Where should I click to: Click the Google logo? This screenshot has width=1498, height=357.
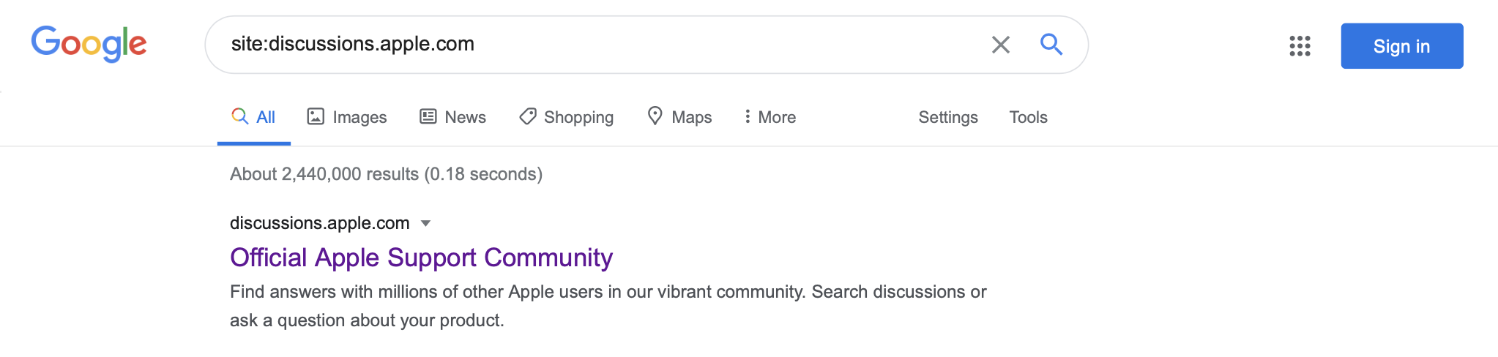click(89, 44)
